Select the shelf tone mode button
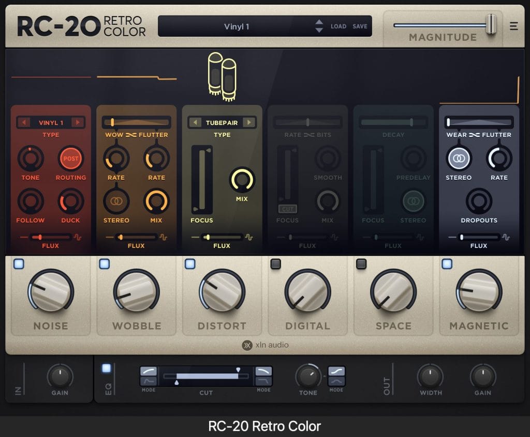Image resolution: width=530 pixels, height=437 pixels. pyautogui.click(x=336, y=371)
